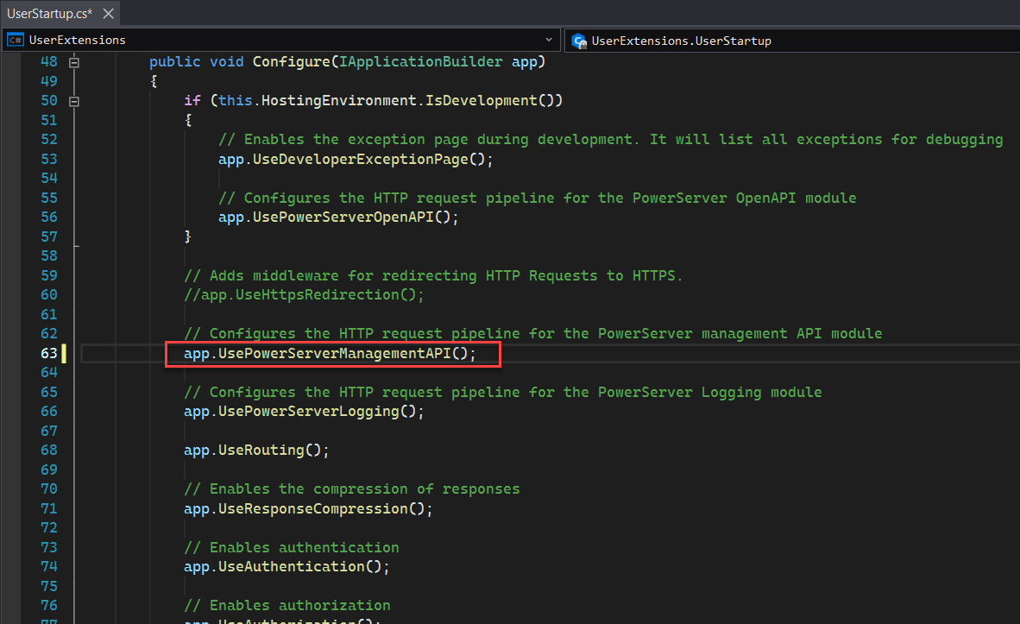This screenshot has width=1020, height=624.
Task: Collapse the if block at line 50
Action: point(74,101)
